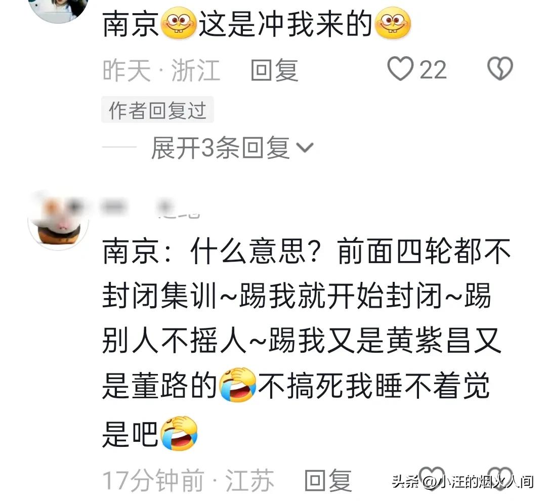Open the hamster avatar profile
This screenshot has height=501, width=546.
(x=59, y=220)
